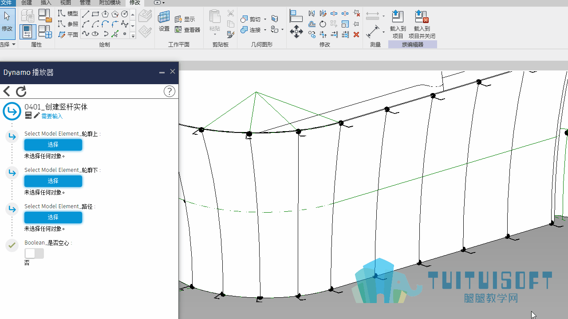This screenshot has width=568, height=319.
Task: Go back in Dynamo player
Action: 7,92
